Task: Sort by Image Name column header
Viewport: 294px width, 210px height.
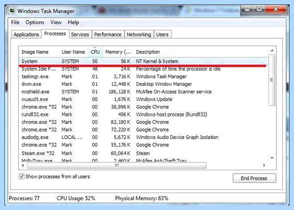Action: pos(35,52)
